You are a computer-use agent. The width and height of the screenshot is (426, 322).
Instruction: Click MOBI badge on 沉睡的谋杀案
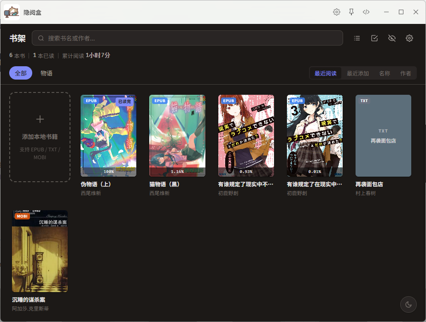(22, 216)
